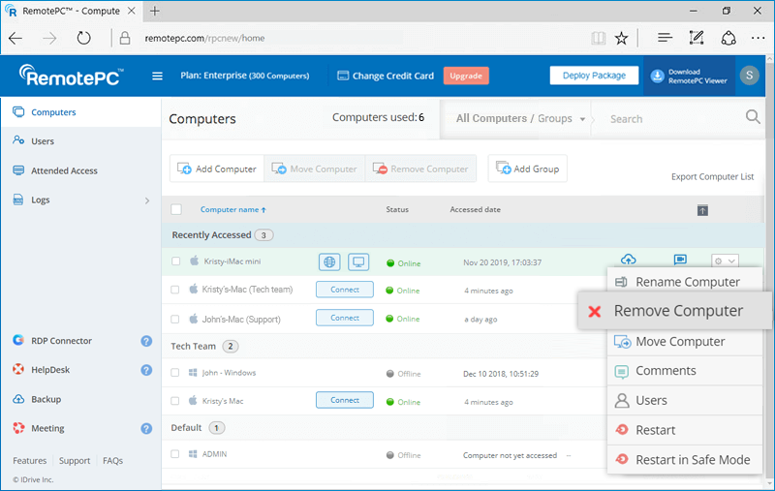Click HelpDesk help question icon

[x=146, y=370]
